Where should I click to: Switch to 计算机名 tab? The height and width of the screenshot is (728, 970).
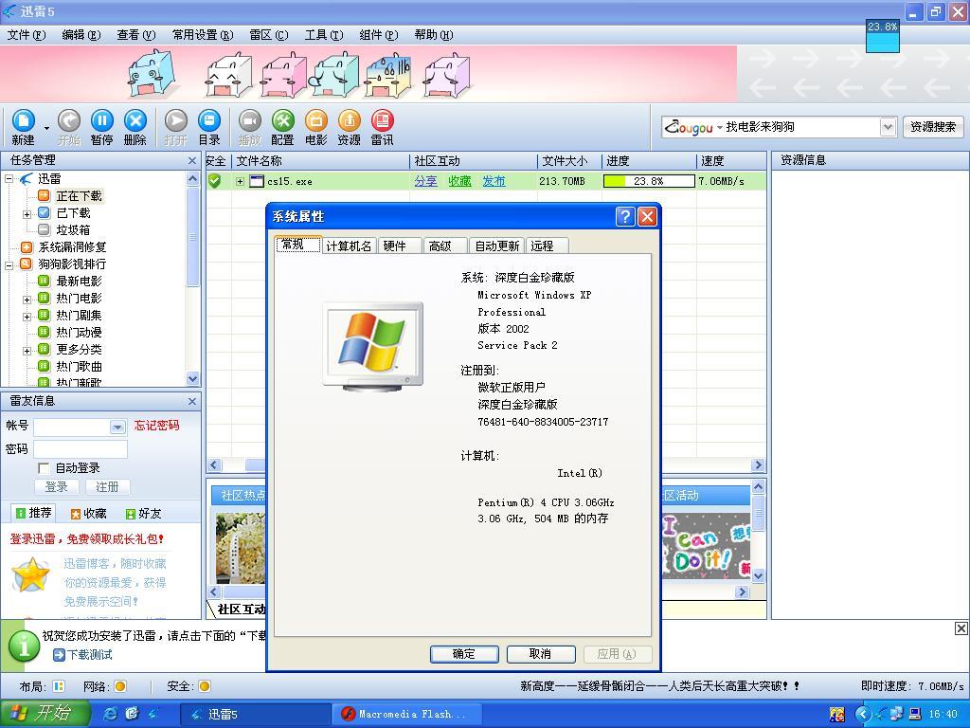coord(349,246)
